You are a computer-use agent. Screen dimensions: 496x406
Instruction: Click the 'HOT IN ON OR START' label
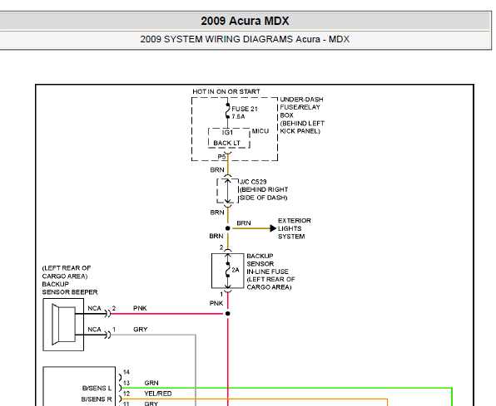point(226,91)
